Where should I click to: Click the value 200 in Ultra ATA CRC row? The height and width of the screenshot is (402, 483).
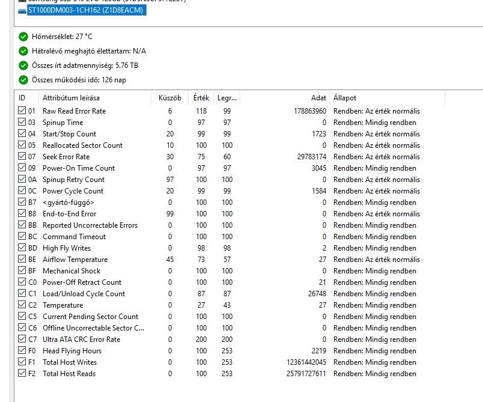(201, 340)
